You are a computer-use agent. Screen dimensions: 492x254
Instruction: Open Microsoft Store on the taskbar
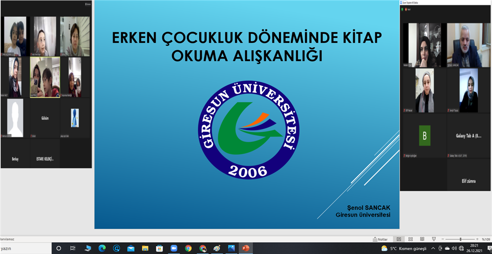(159, 249)
